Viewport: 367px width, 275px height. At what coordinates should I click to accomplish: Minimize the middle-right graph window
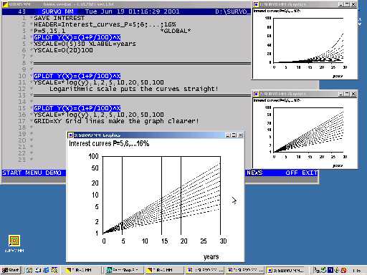[341, 94]
